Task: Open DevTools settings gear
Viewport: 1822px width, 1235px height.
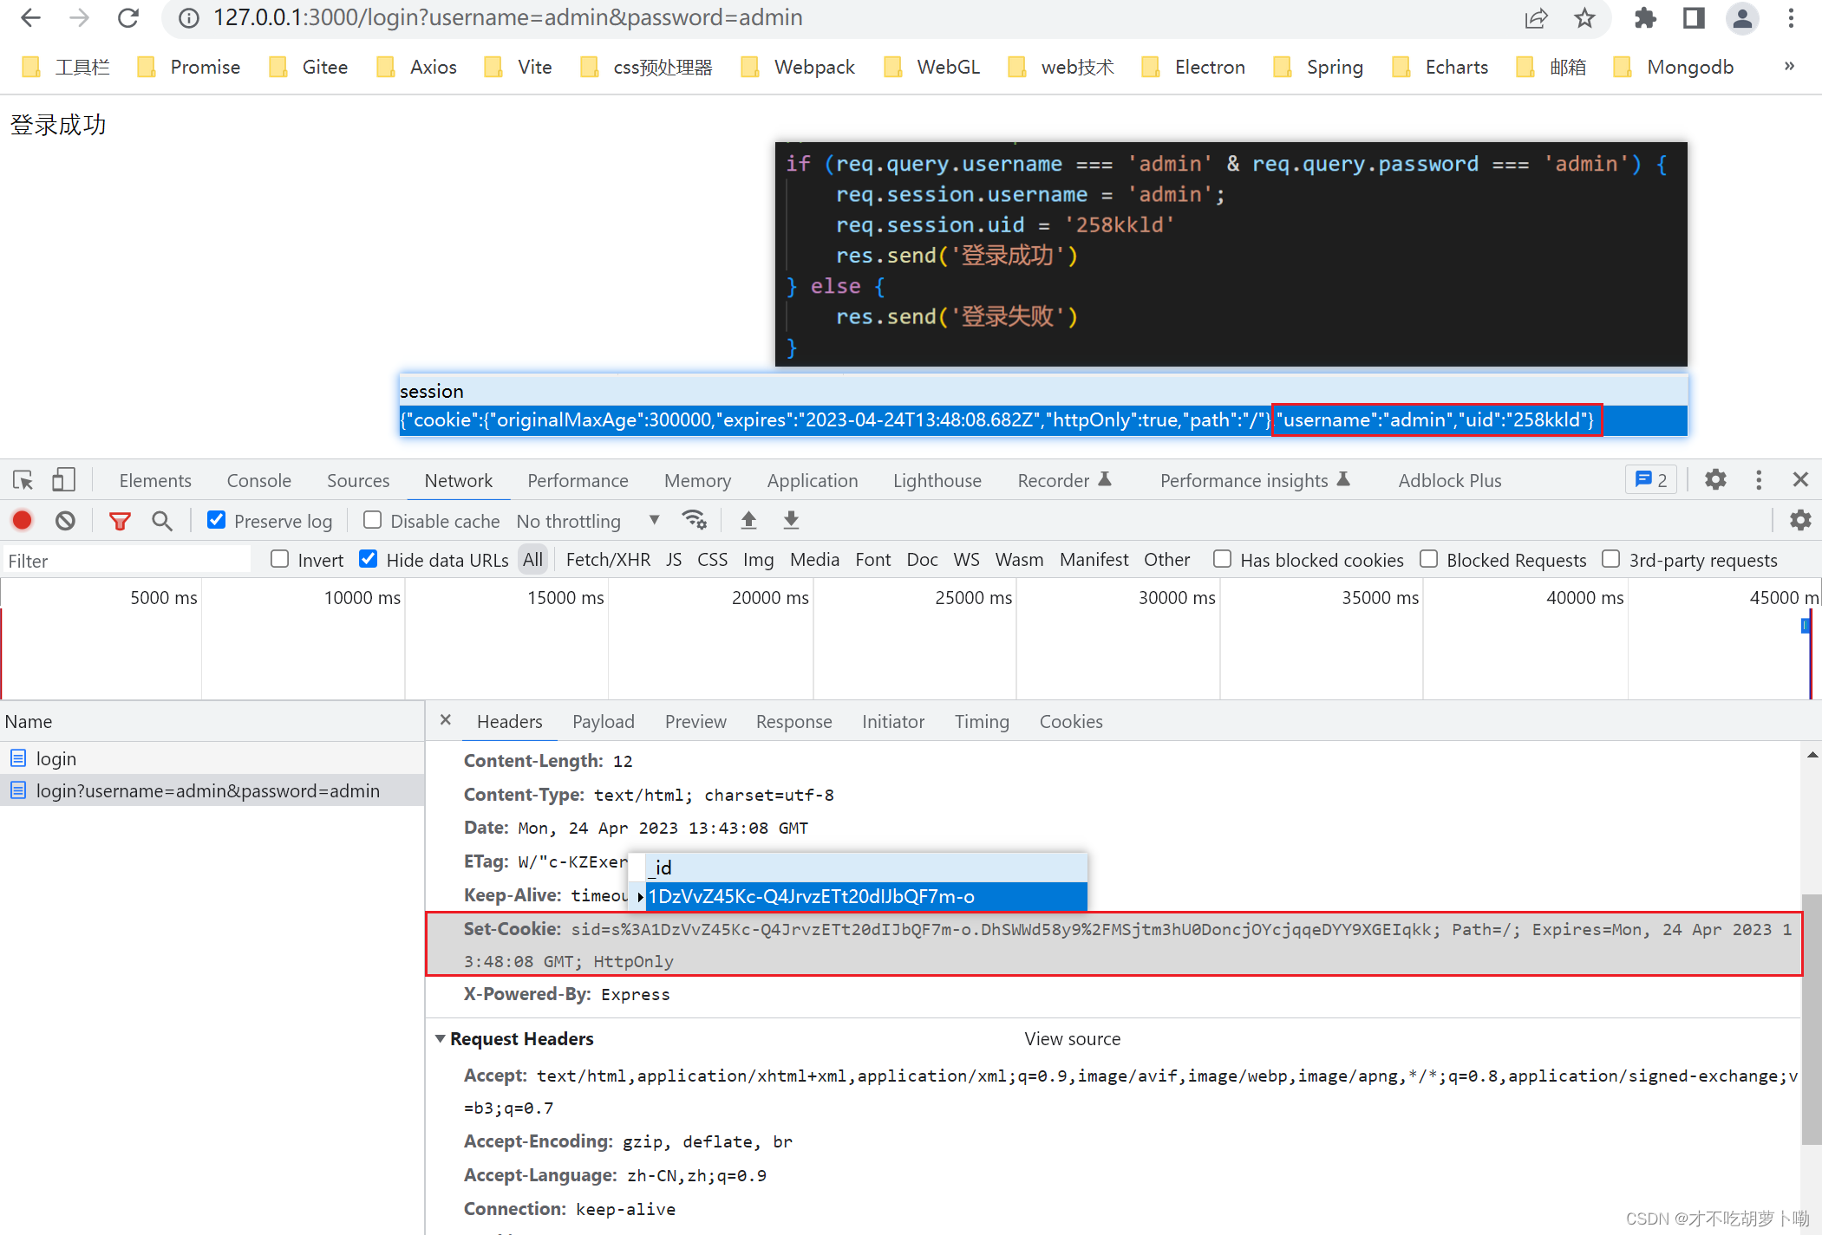Action: point(1715,480)
